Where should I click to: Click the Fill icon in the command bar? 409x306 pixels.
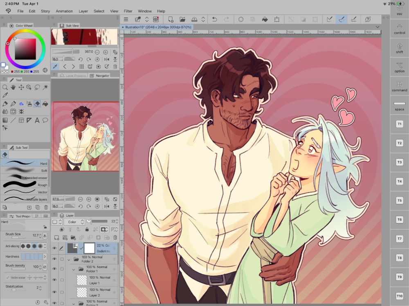pyautogui.click(x=265, y=19)
